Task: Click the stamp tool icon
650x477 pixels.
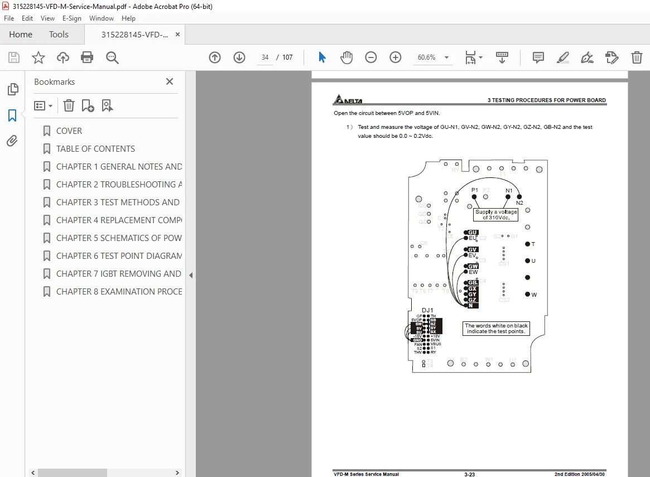Action: click(x=612, y=57)
